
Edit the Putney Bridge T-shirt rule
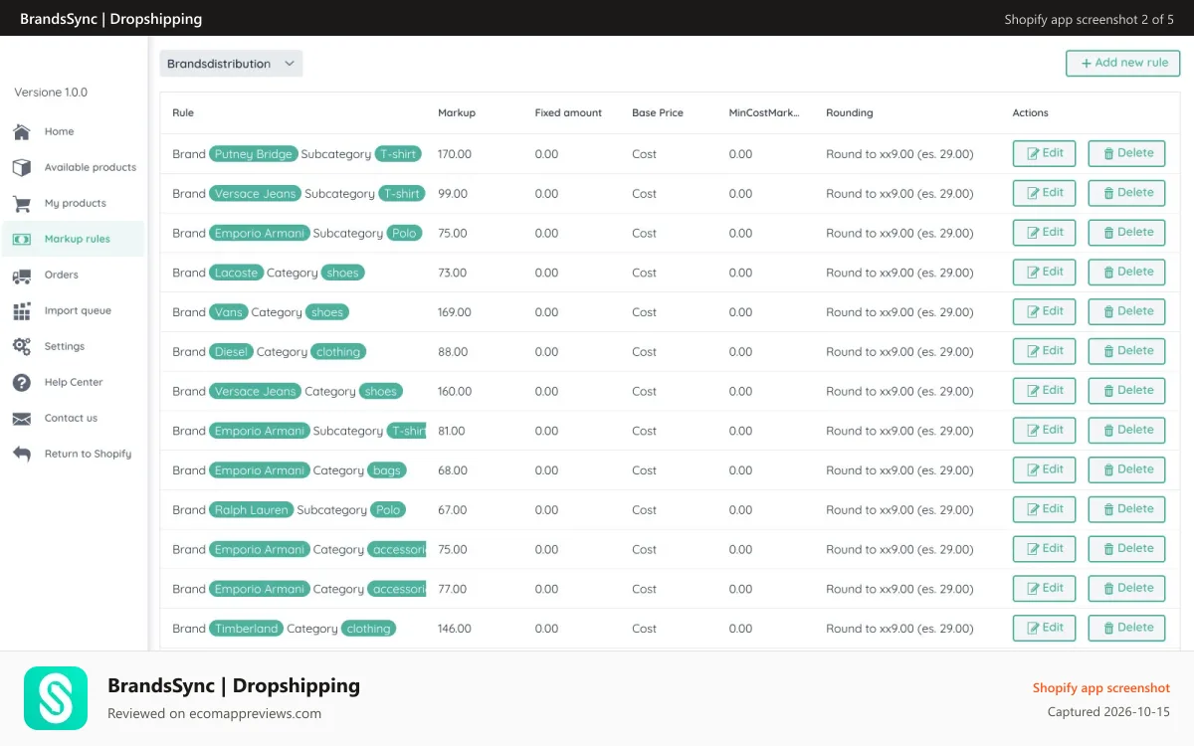coord(1045,153)
